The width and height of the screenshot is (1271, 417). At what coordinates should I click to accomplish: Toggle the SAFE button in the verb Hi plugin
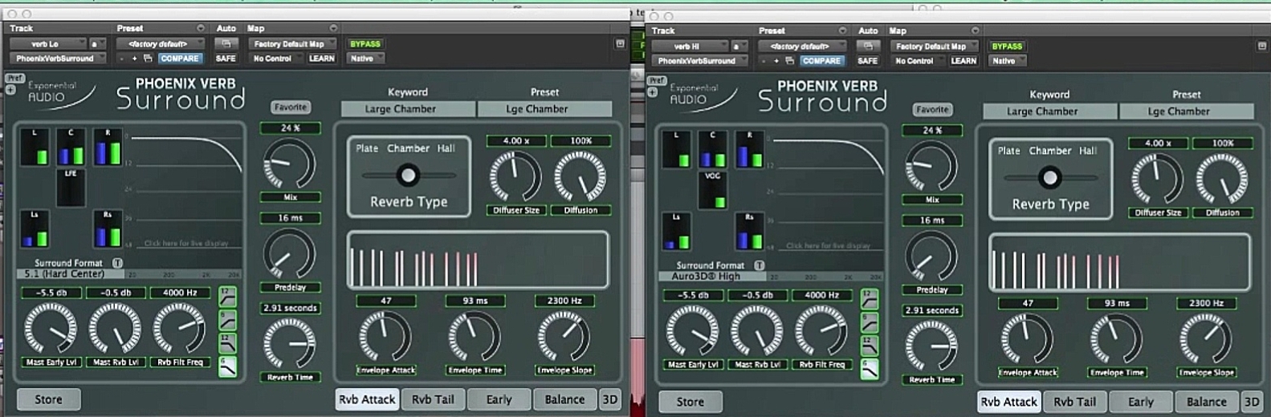[x=867, y=61]
